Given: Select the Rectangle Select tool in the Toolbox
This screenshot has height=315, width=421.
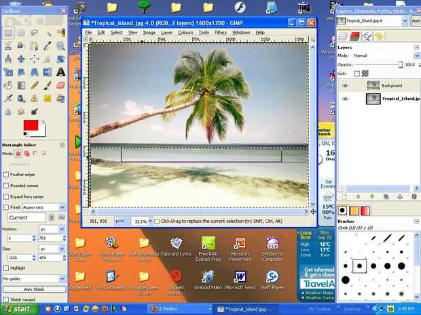Looking at the screenshot, I should coord(8,33).
